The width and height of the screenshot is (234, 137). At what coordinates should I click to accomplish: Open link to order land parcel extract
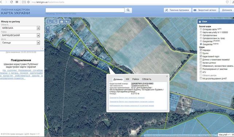tap(127, 98)
